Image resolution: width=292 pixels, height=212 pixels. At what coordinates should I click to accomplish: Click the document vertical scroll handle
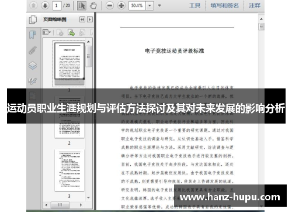pos(261,26)
